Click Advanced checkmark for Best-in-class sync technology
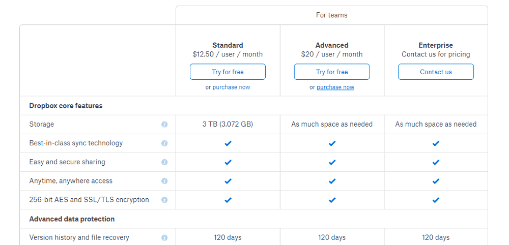 (332, 143)
